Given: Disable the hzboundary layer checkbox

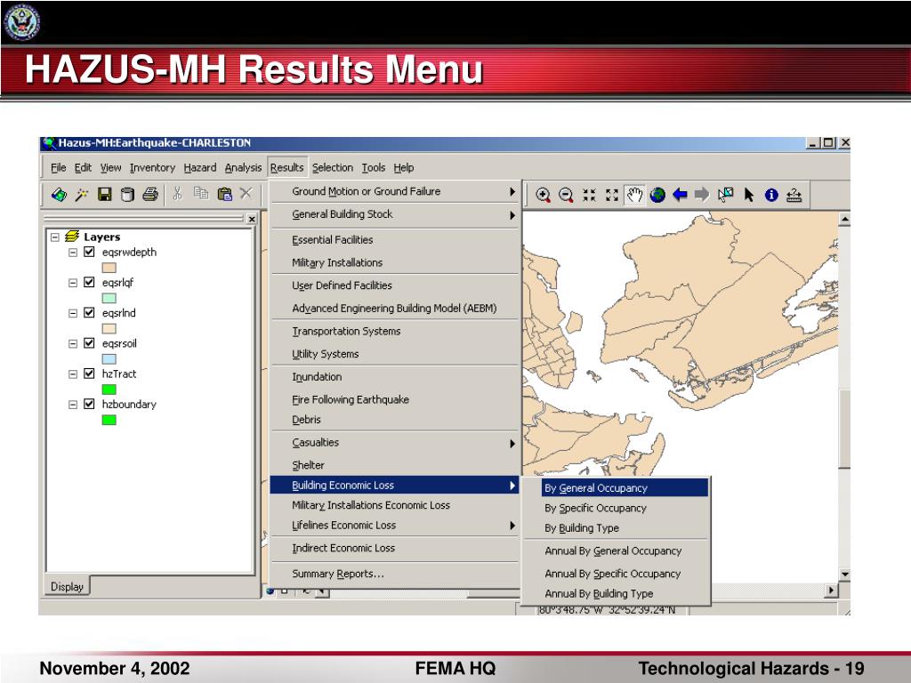Looking at the screenshot, I should coord(89,404).
